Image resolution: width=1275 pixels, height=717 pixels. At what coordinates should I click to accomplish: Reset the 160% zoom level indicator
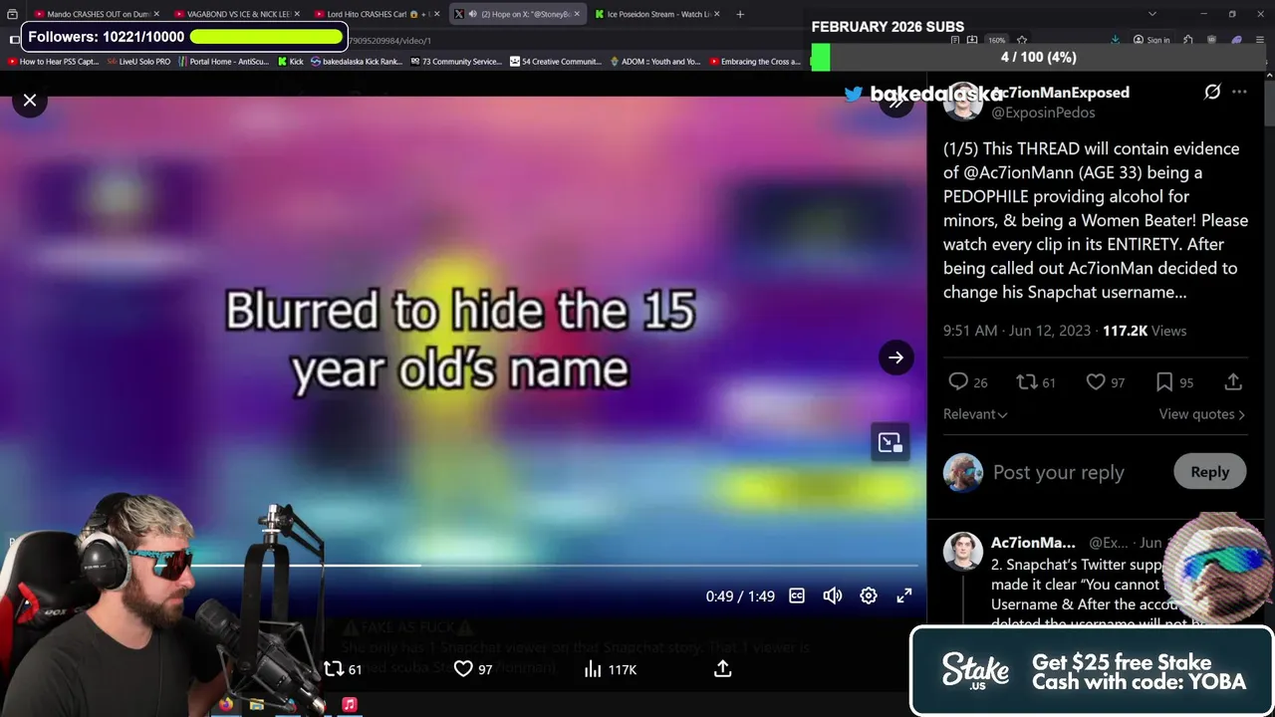(x=996, y=40)
